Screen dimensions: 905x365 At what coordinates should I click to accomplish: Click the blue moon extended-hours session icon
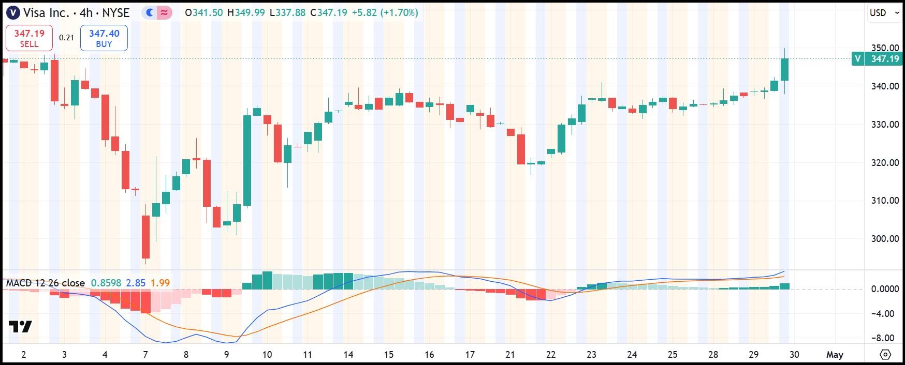150,12
